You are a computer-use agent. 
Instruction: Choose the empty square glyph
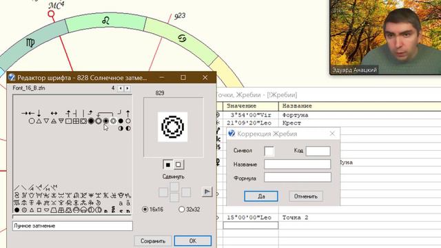click(x=69, y=121)
